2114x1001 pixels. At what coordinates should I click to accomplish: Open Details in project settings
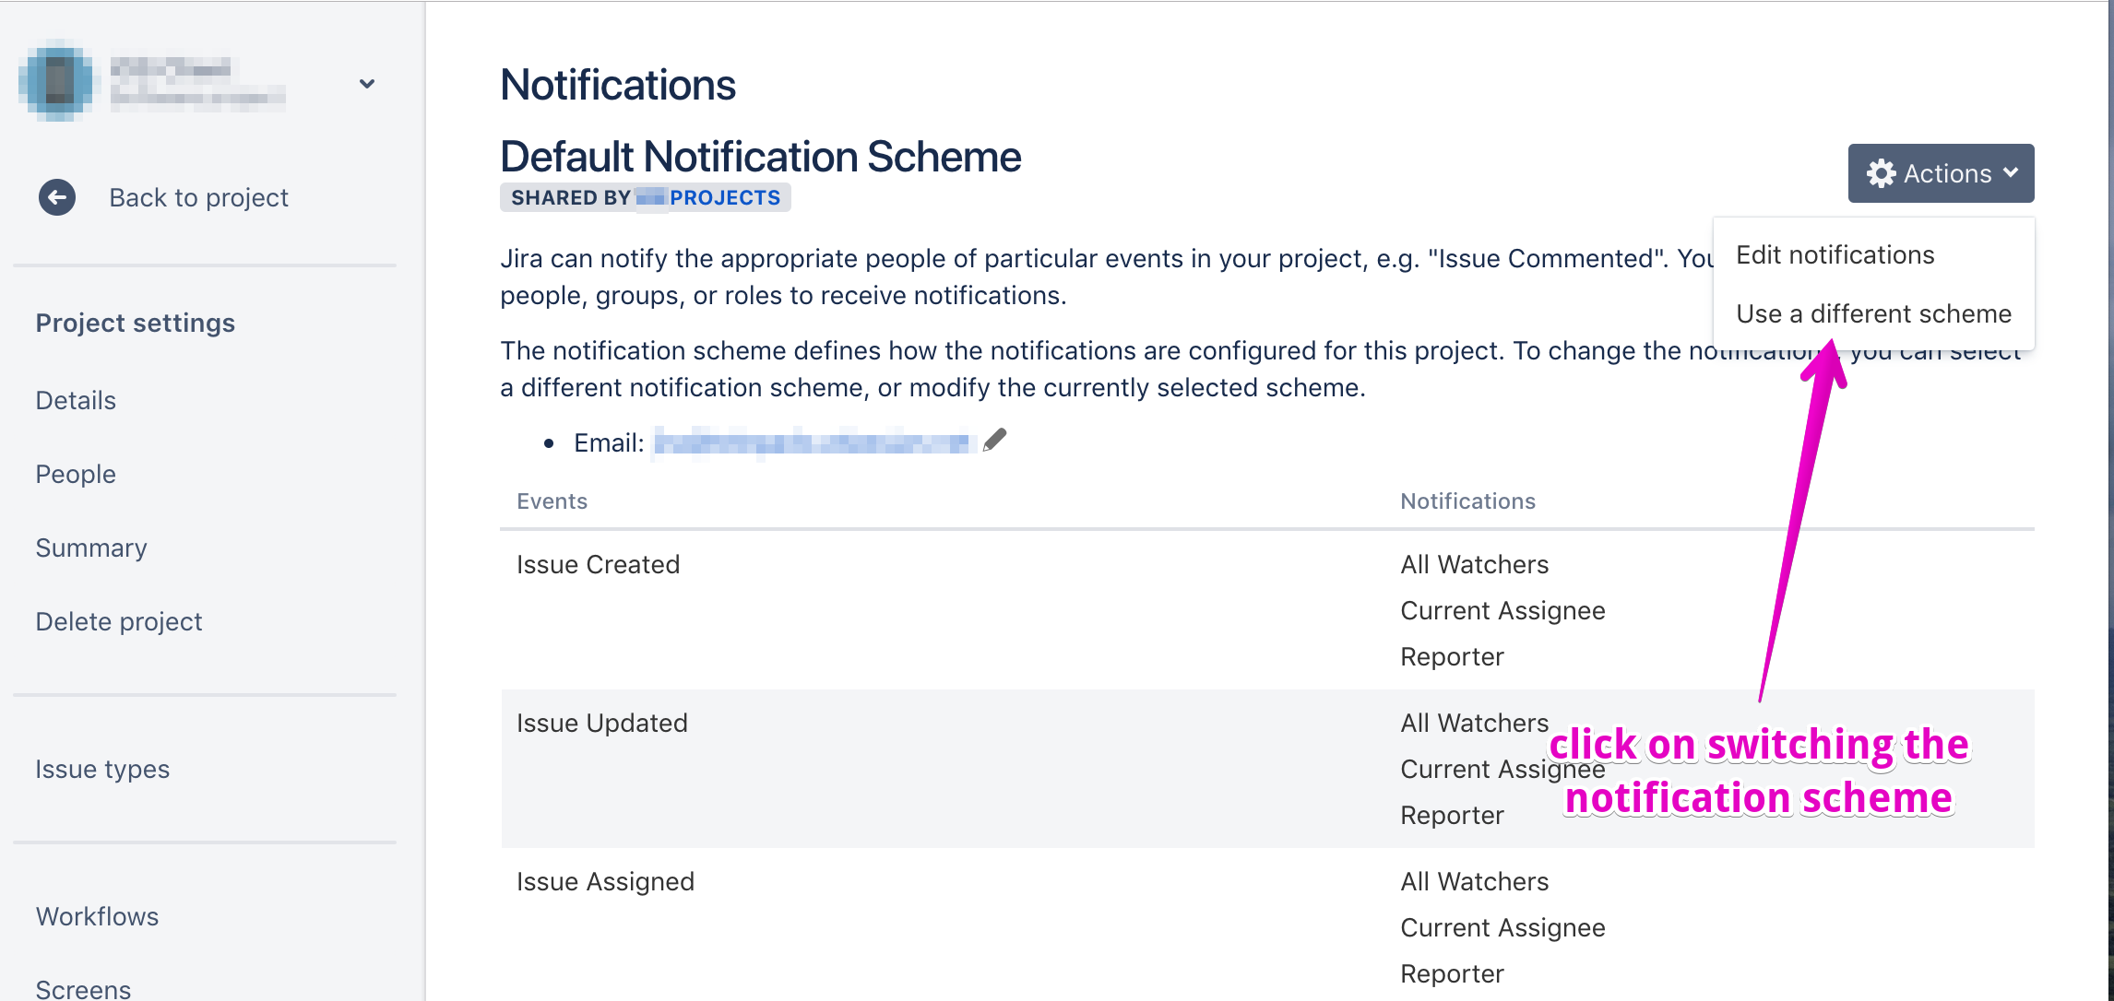coord(76,400)
